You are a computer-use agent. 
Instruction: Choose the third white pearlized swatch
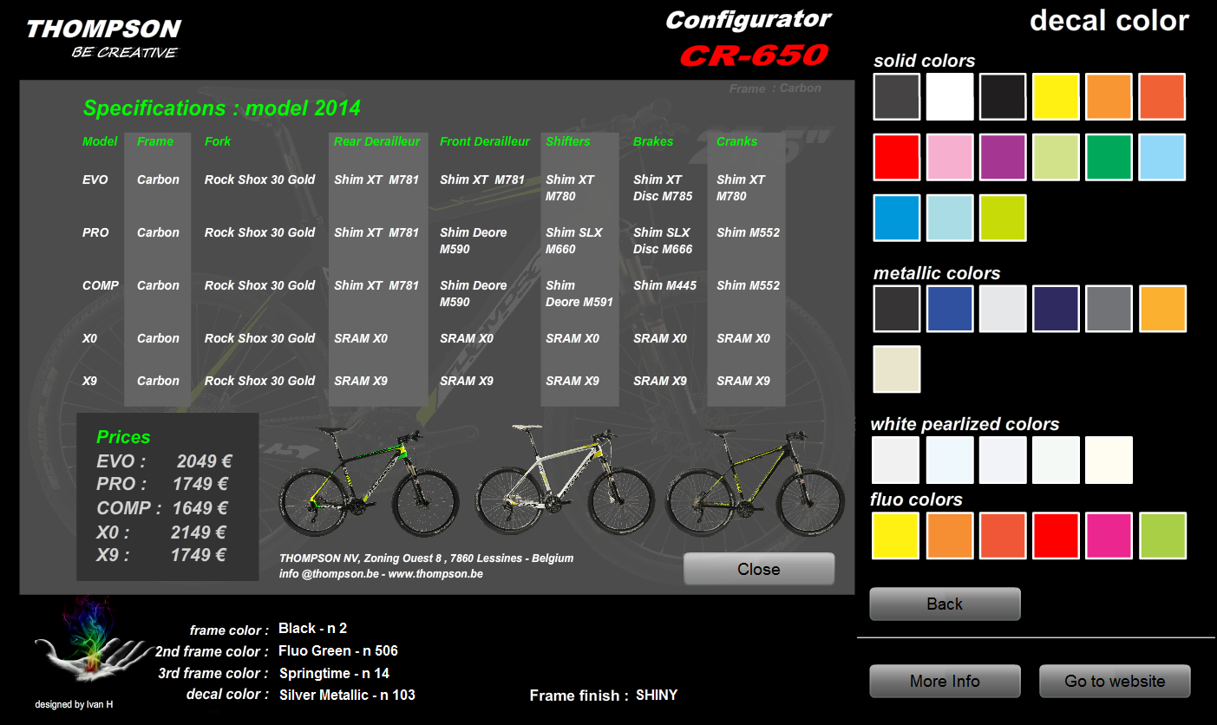coord(1003,460)
